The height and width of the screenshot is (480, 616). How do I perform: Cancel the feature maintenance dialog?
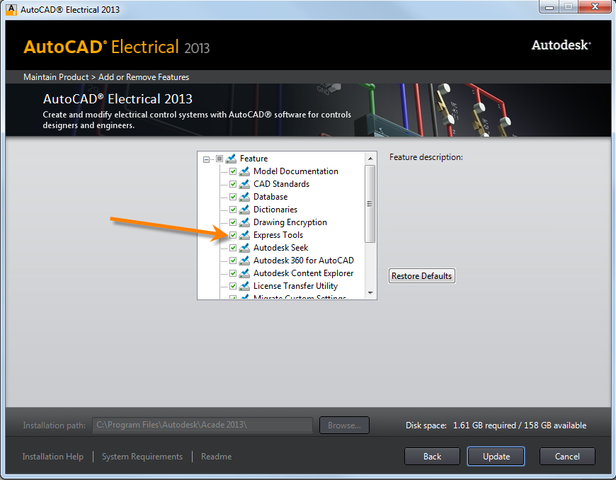[x=567, y=457]
